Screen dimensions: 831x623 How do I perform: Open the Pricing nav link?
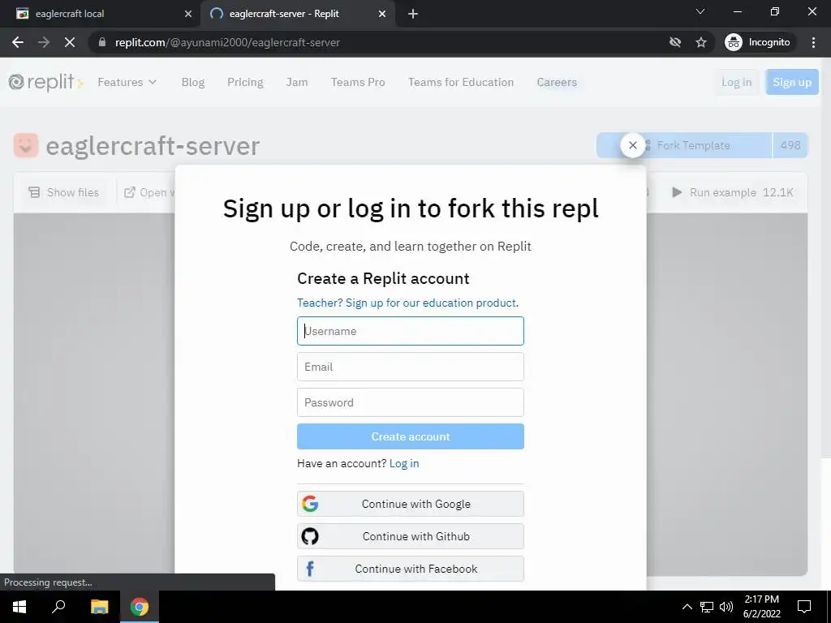[245, 82]
